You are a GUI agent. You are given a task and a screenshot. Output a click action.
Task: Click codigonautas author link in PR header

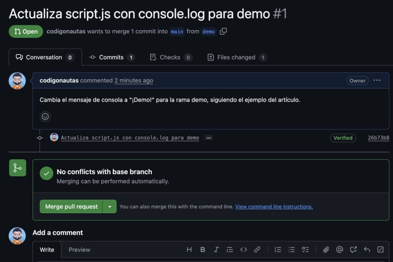(x=66, y=32)
